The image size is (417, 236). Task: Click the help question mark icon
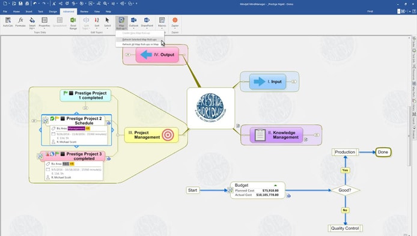pyautogui.click(x=415, y=11)
